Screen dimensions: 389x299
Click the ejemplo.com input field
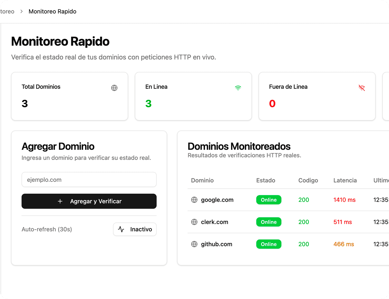click(x=89, y=180)
